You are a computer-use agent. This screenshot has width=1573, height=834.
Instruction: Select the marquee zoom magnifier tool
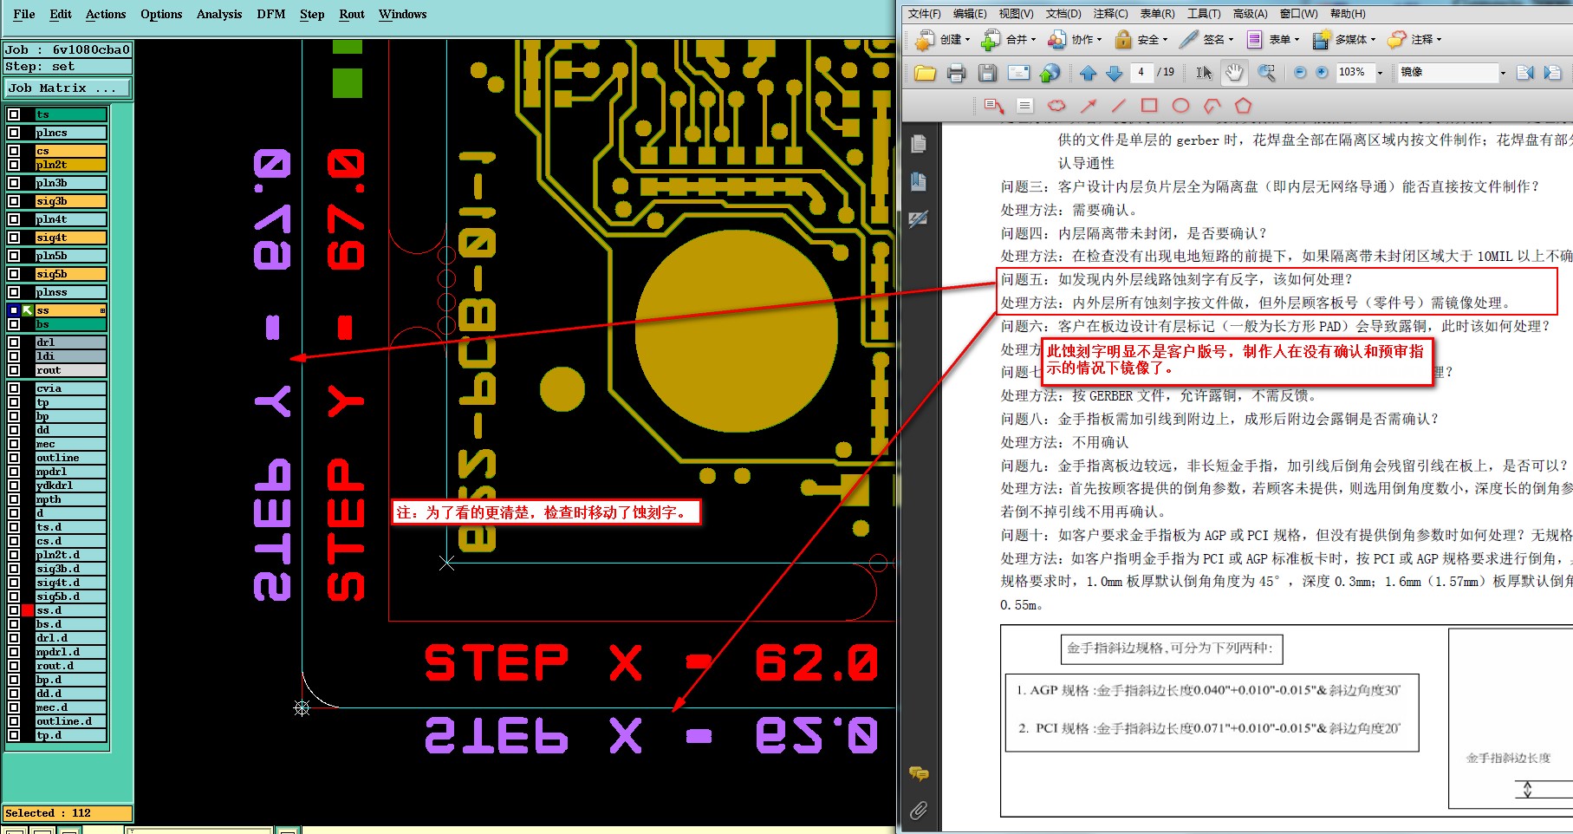(x=1266, y=73)
